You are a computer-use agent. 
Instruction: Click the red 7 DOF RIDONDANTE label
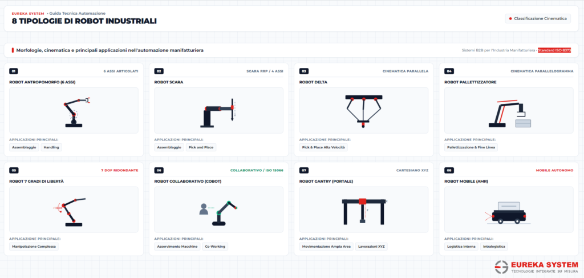tap(120, 170)
